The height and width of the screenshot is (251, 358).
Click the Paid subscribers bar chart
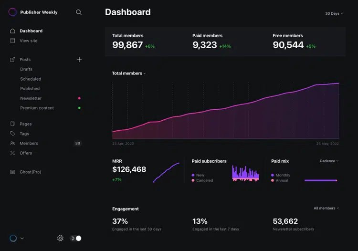pos(245,173)
